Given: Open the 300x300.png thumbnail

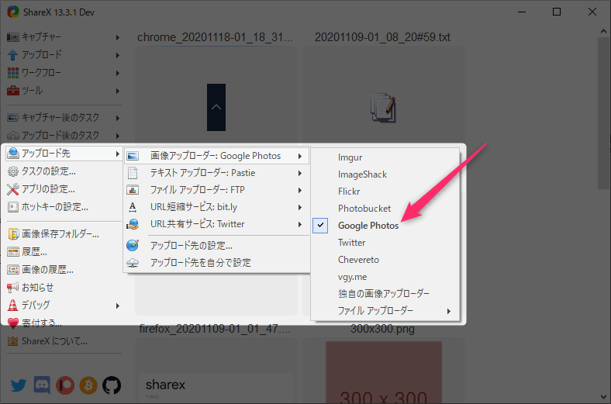Looking at the screenshot, I should coord(384,372).
